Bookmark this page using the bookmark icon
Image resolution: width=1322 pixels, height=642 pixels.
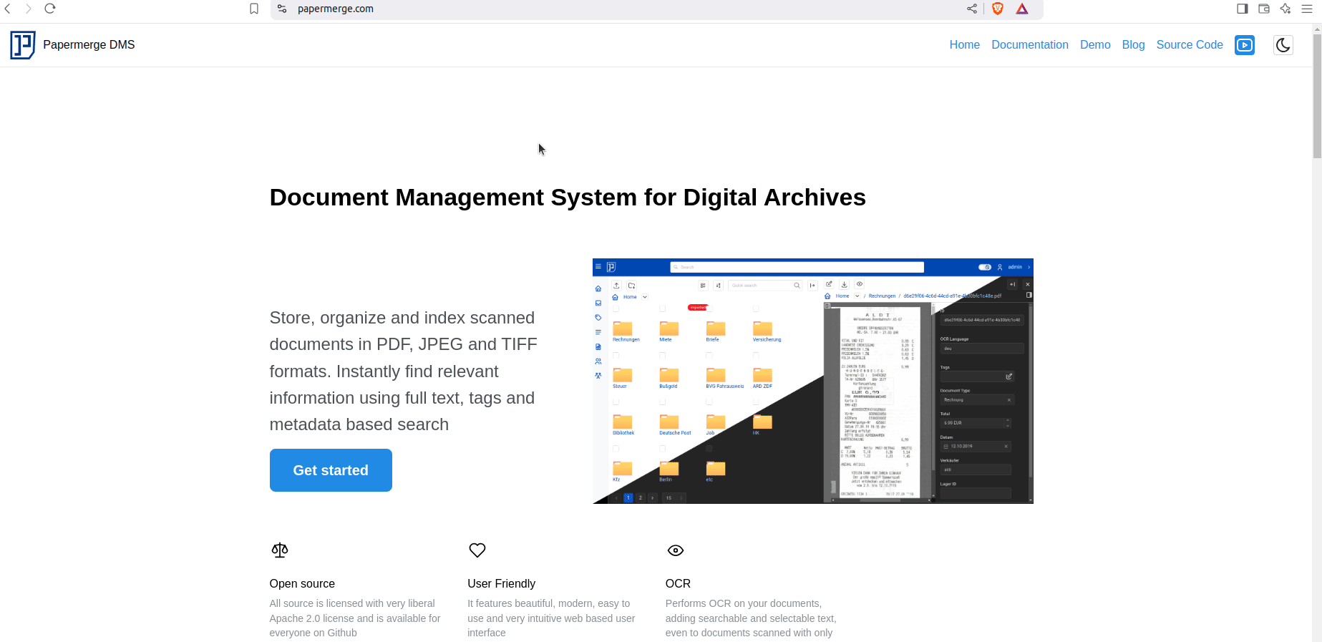[x=254, y=9]
